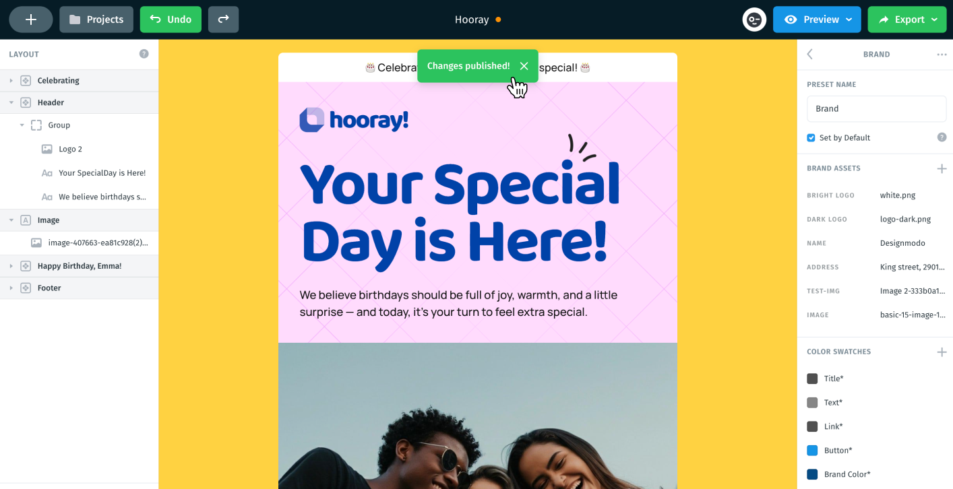Add a new color swatch with plus icon
Image resolution: width=953 pixels, height=489 pixels.
[942, 352]
